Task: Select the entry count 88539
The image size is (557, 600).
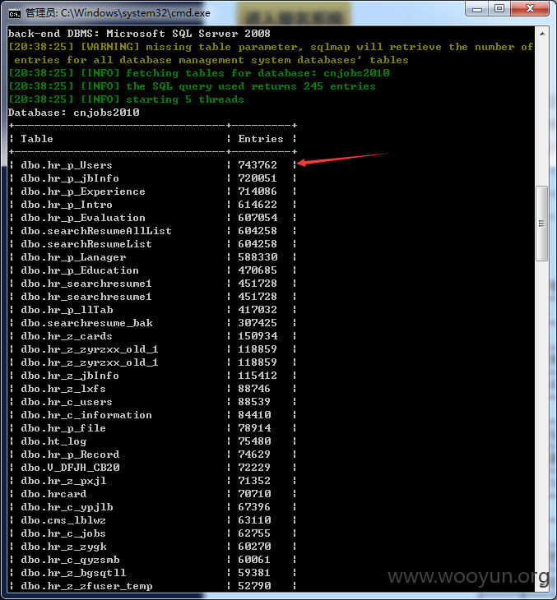Action: click(254, 402)
